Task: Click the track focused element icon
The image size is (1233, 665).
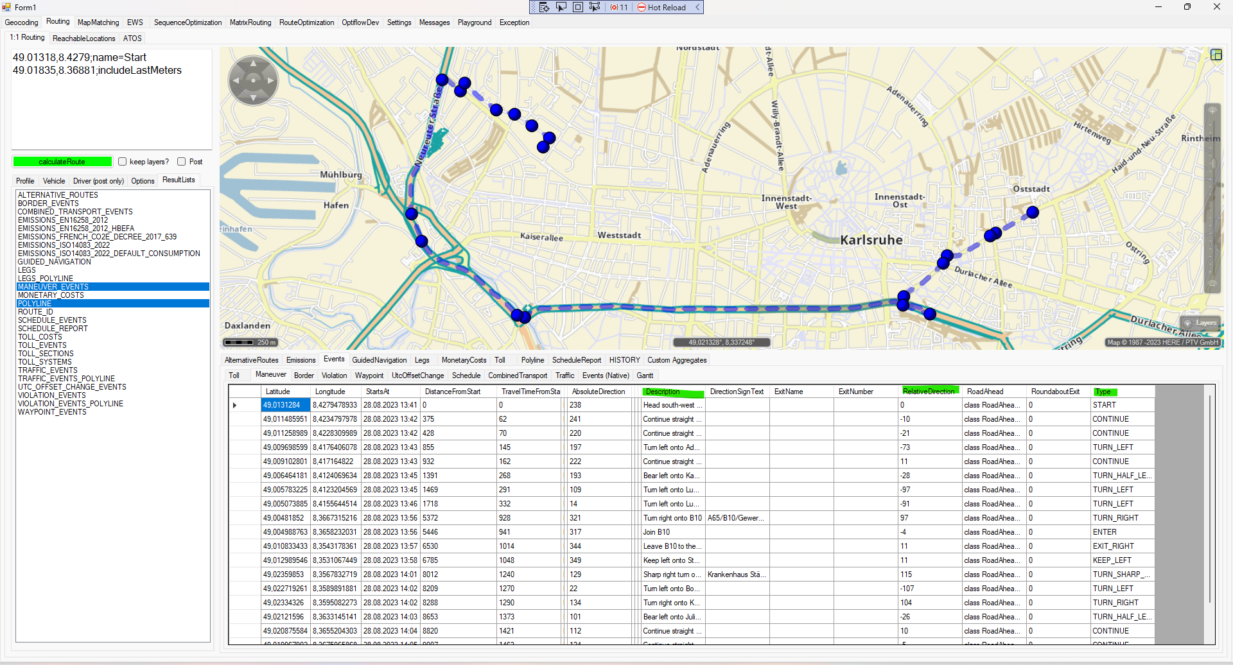Action: click(x=594, y=7)
